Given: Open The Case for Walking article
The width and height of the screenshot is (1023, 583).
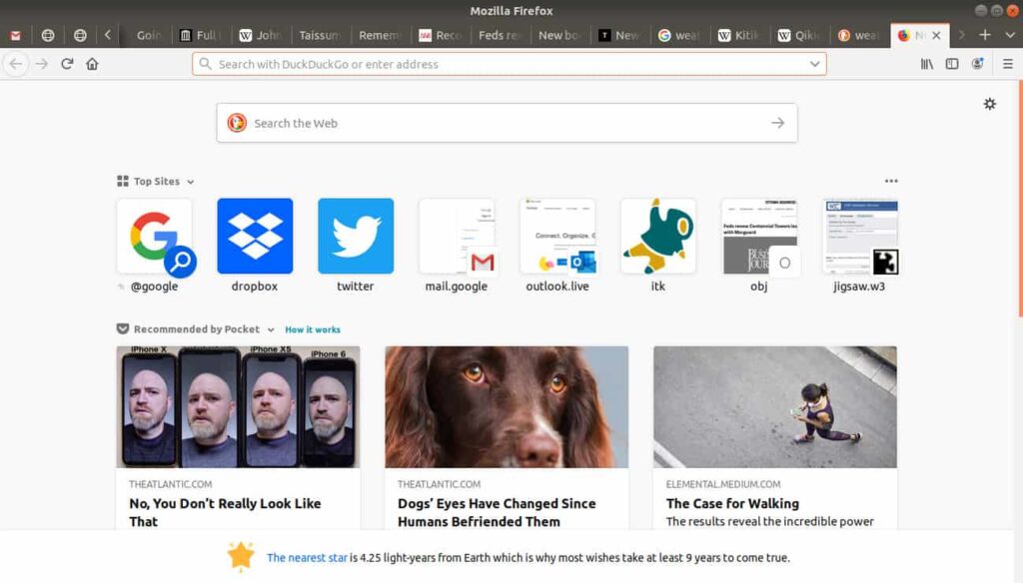Looking at the screenshot, I should tap(732, 503).
